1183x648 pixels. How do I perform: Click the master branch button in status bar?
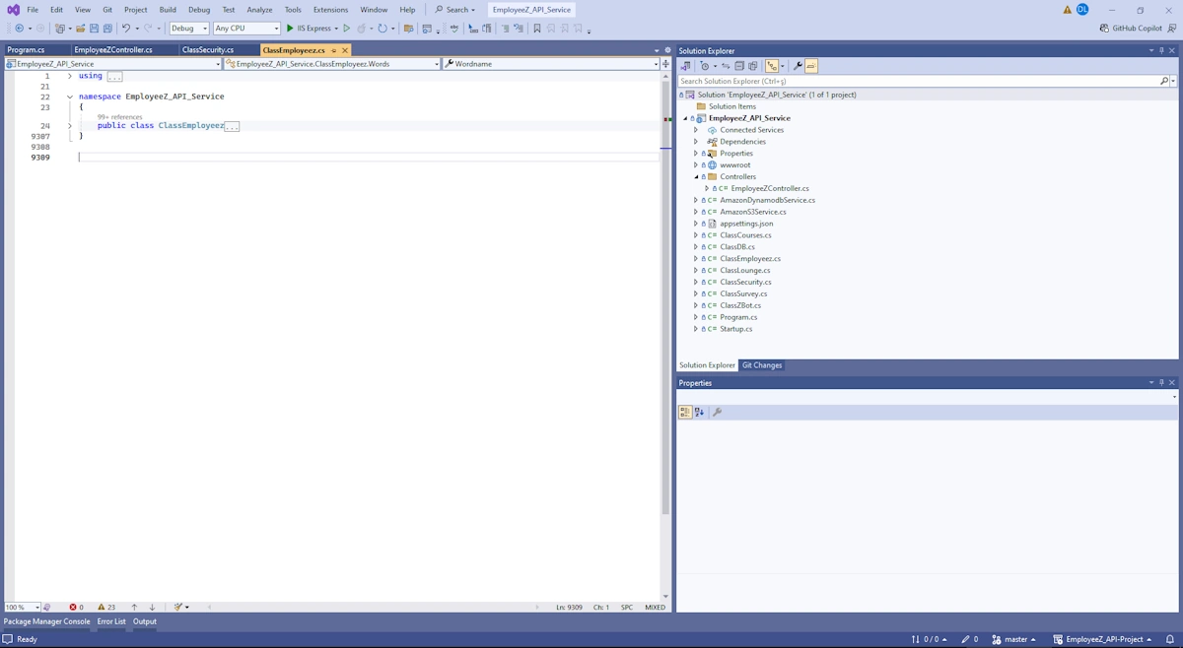1013,639
